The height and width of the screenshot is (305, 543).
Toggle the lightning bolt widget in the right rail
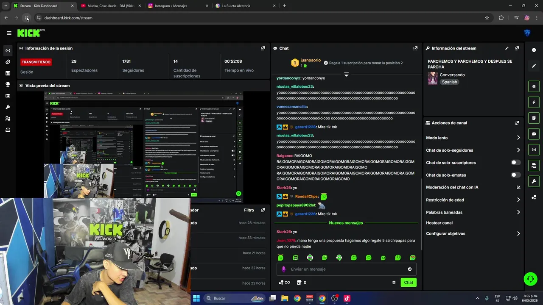pos(534,102)
